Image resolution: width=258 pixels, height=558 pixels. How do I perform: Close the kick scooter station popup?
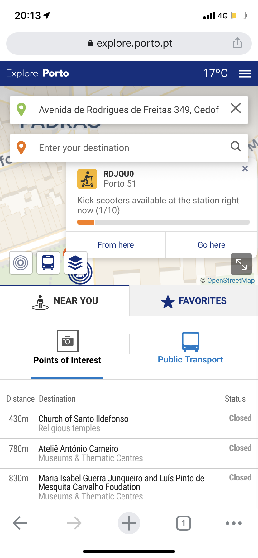click(x=245, y=169)
